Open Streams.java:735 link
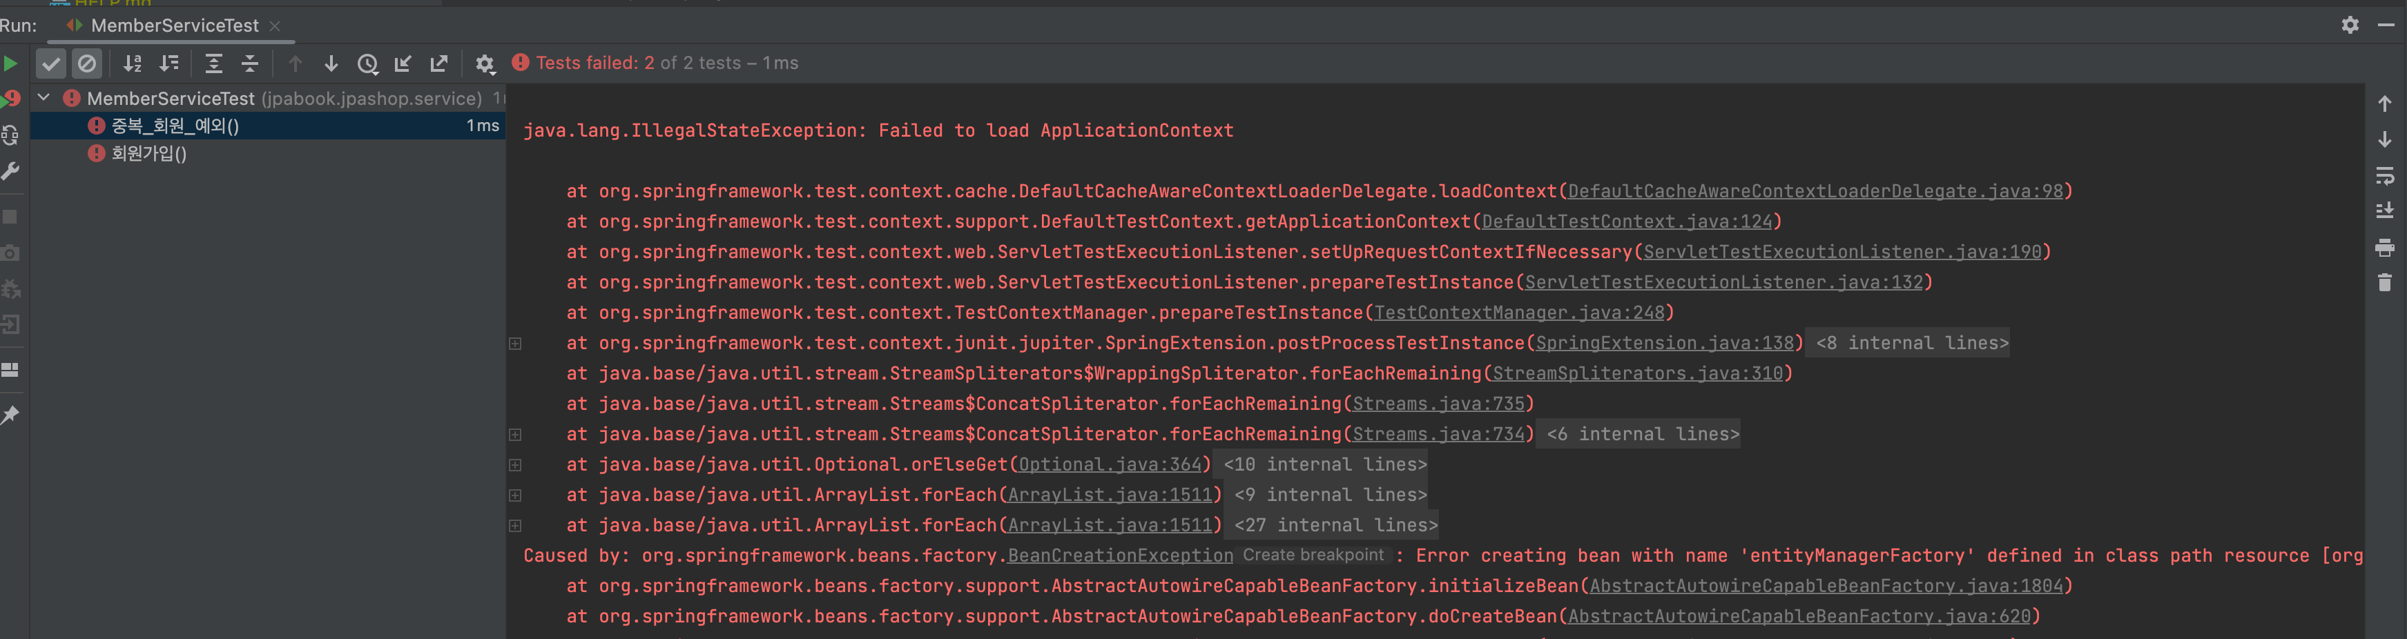The image size is (2407, 639). (x=1438, y=404)
